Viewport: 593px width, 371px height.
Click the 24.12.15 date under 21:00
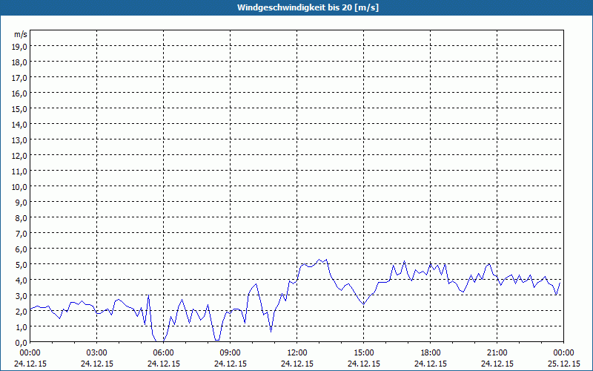(497, 364)
